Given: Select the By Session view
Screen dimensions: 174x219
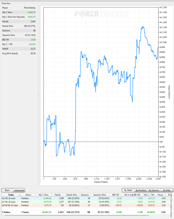Looking at the screenshot, I should [x=154, y=190].
